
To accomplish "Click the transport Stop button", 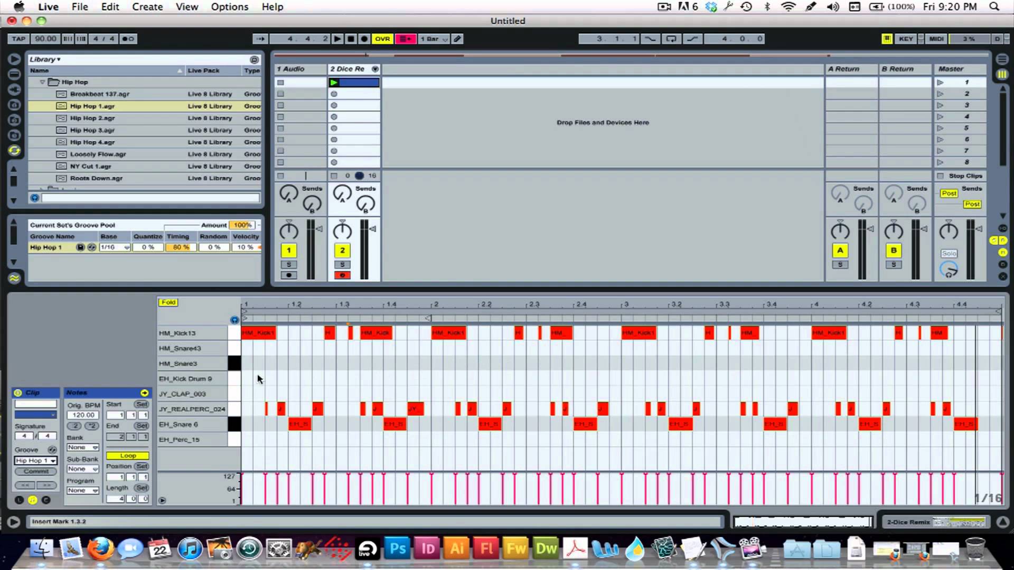I will coord(351,39).
